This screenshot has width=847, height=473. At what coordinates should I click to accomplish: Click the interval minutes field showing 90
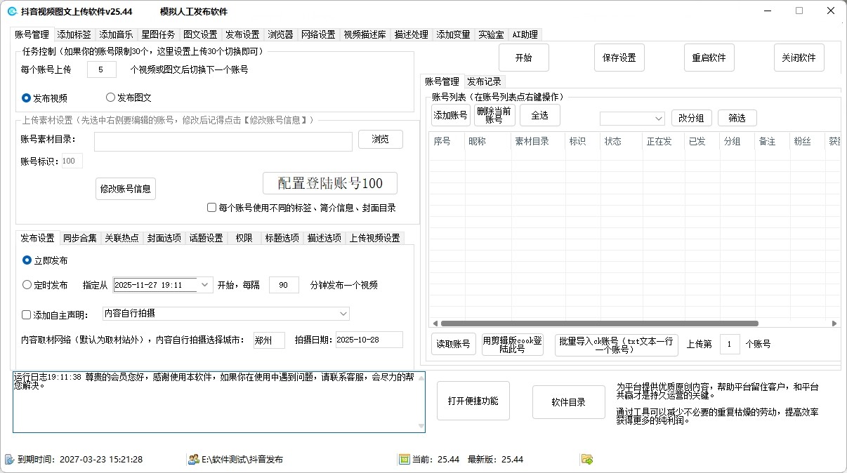pos(284,285)
